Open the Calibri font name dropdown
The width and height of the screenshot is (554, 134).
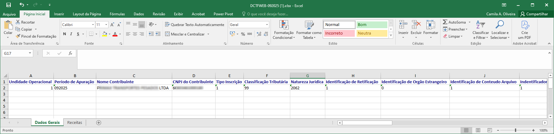coord(93,24)
